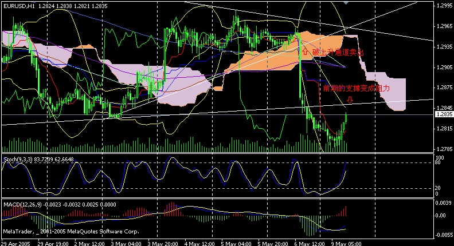Click the 1.2905 price scale label
Image resolution: width=454 pixels, height=246 pixels.
pos(444,67)
